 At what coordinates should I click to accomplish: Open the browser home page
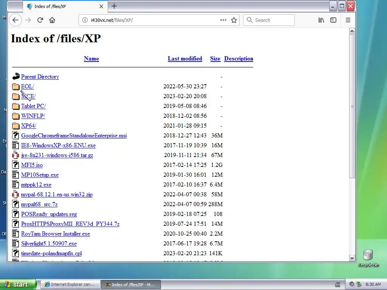(x=52, y=20)
